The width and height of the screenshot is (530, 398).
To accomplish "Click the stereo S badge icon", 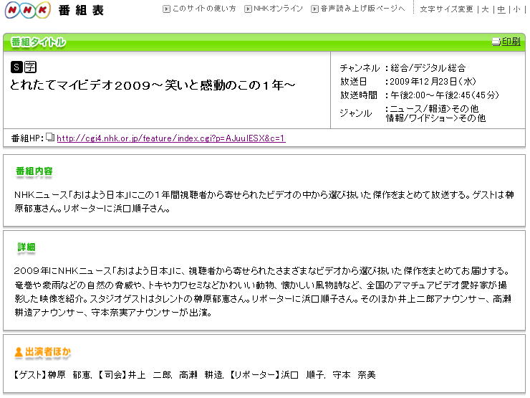I will [x=16, y=67].
